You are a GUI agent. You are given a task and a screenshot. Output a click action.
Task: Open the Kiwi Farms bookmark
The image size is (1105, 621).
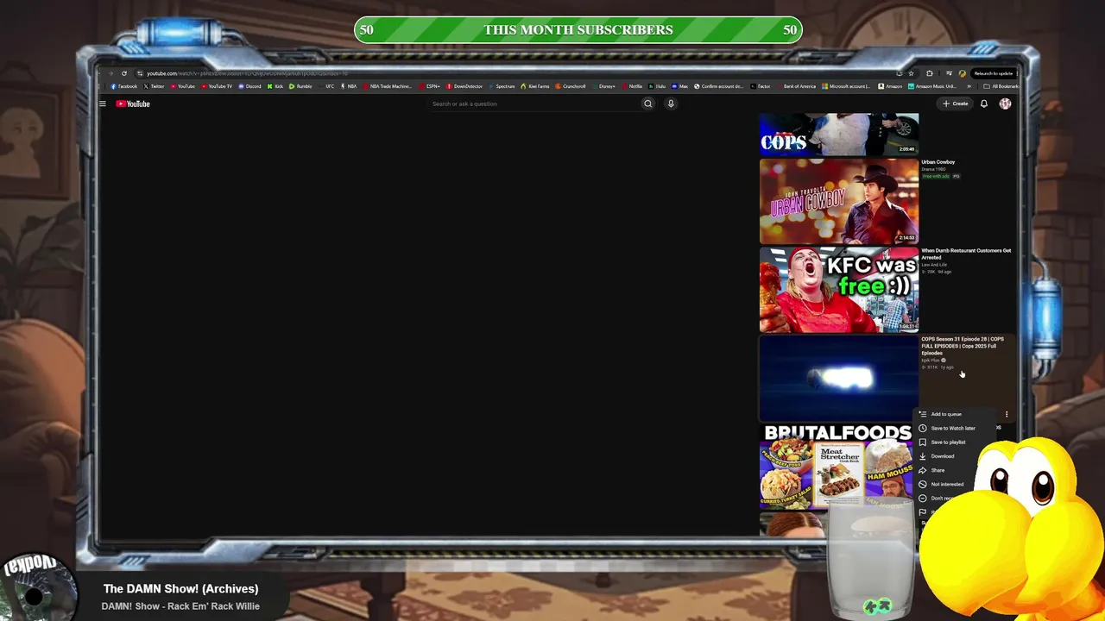point(535,86)
